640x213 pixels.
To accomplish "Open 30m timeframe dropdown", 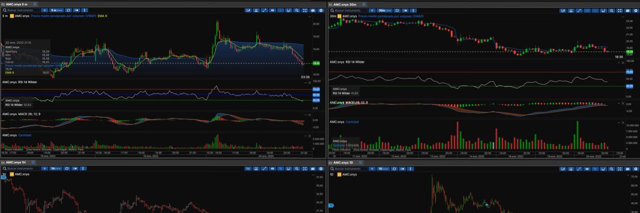I will (x=384, y=10).
